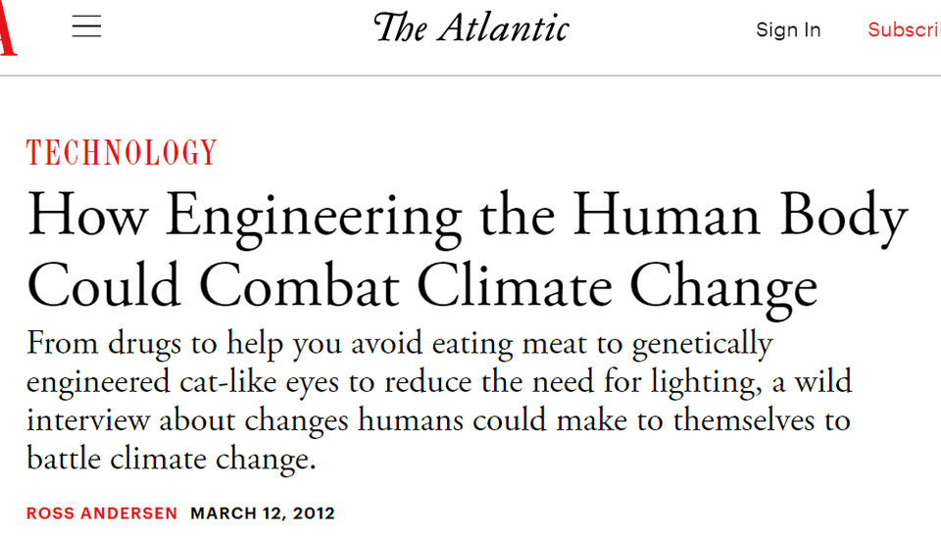This screenshot has width=941, height=542.
Task: Click the word 'Human' in the headline
Action: pos(668,216)
